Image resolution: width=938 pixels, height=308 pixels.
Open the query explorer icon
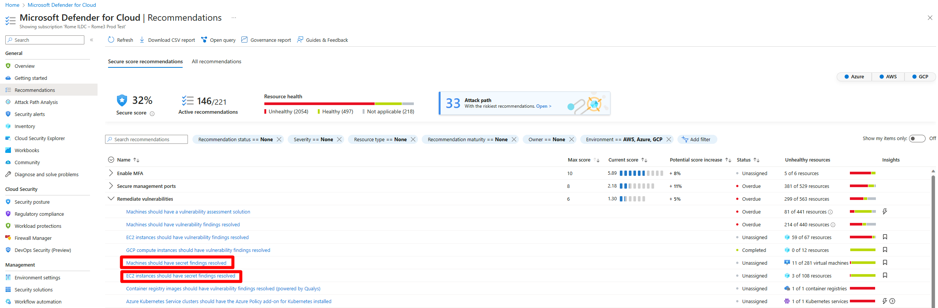coord(204,40)
